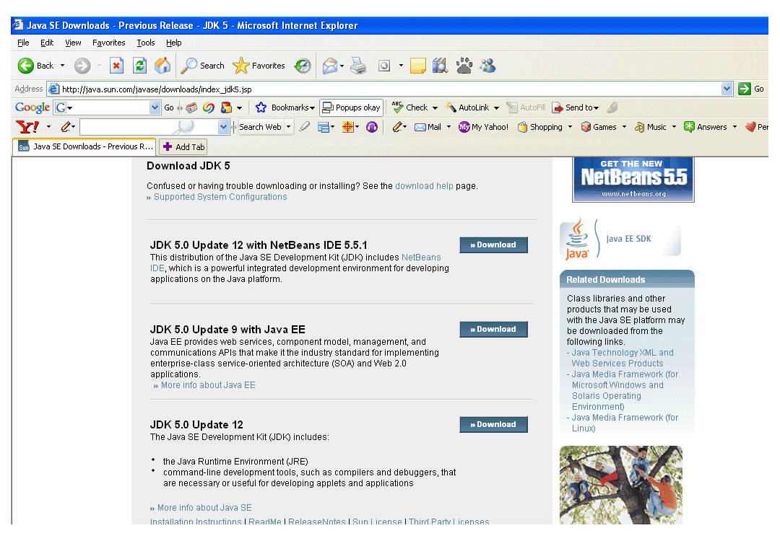Click the Go button beside address bar
780x541 pixels.
pos(751,89)
